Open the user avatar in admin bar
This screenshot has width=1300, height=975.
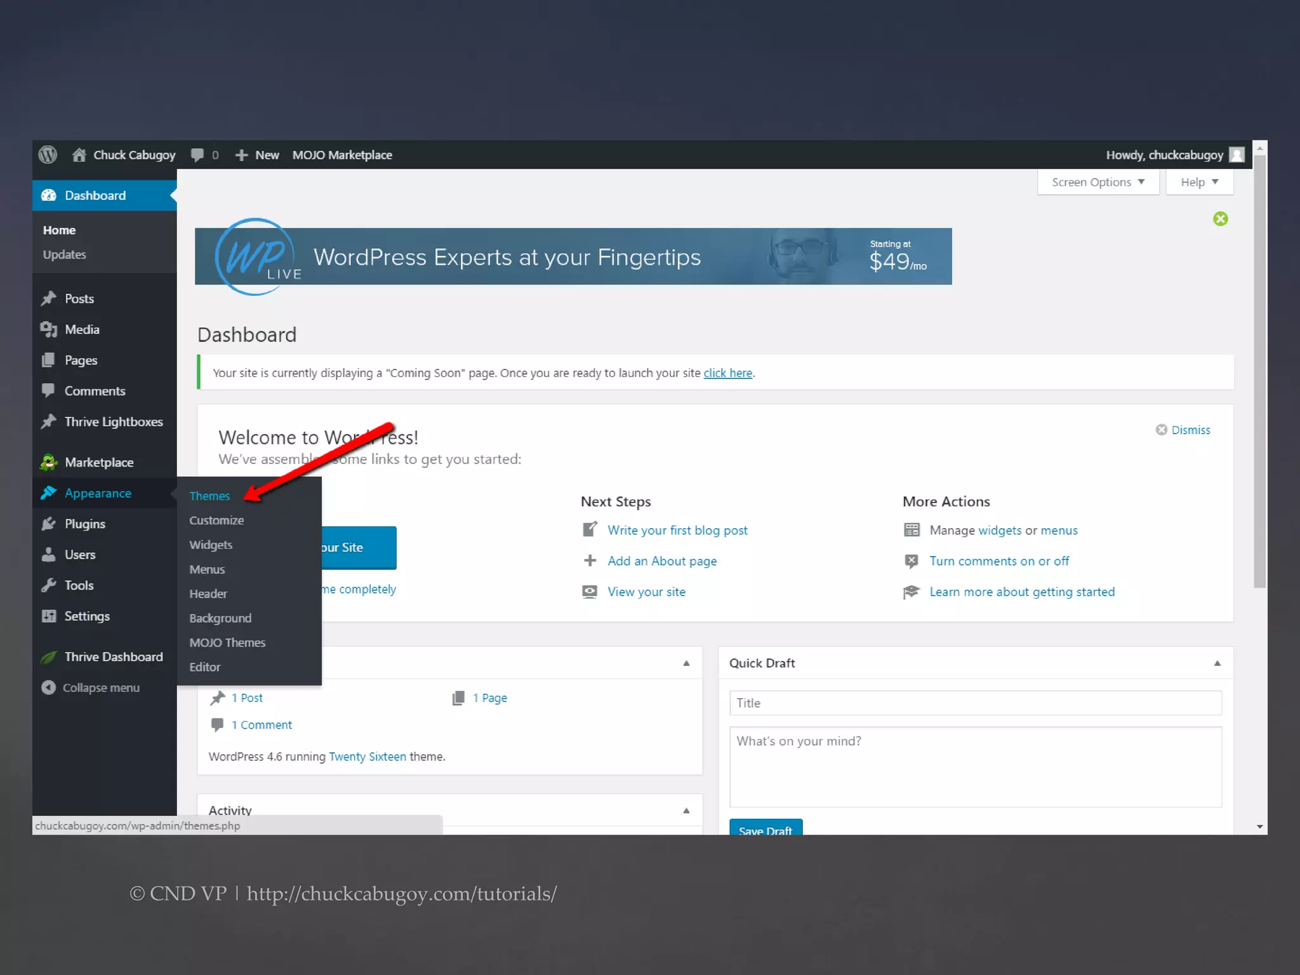click(1237, 155)
